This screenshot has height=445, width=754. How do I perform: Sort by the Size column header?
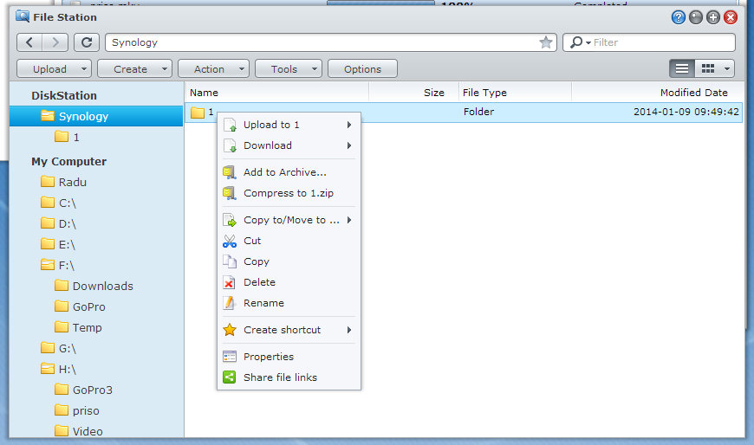(x=413, y=93)
